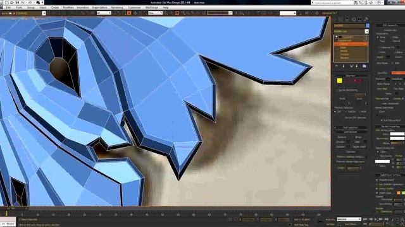405x227 pixels.
Task: Click the Redo arrow icon in title bar
Action: (30, 3)
